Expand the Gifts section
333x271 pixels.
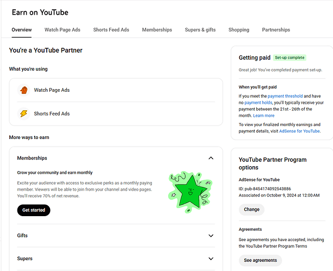click(211, 236)
